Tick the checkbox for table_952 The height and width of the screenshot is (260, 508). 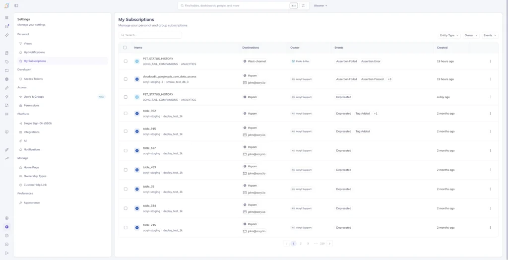[126, 114]
